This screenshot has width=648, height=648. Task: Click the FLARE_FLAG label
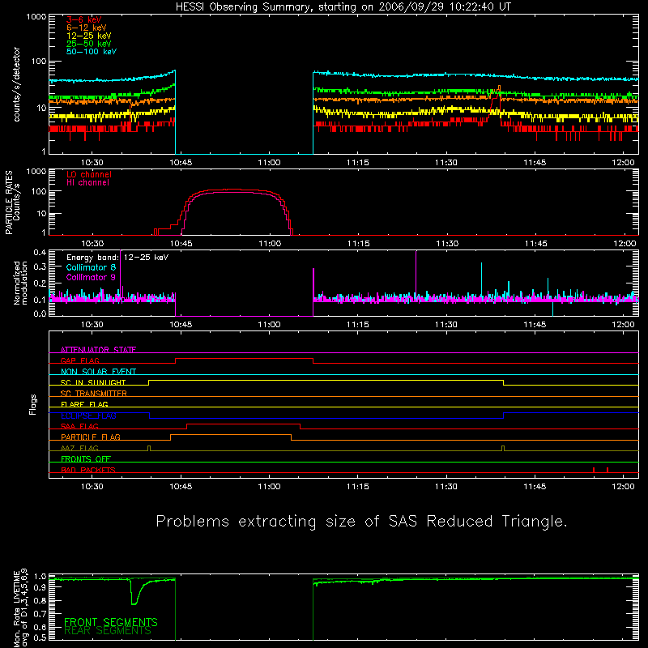point(84,404)
